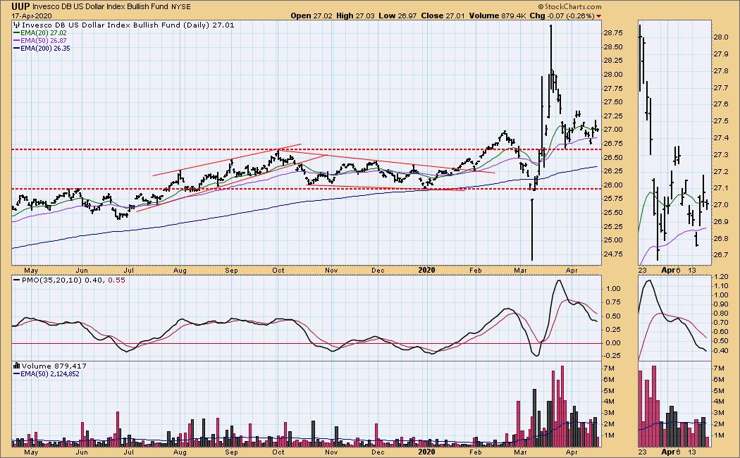The image size is (740, 458).
Task: Click the Open 27.02 value
Action: coord(311,16)
